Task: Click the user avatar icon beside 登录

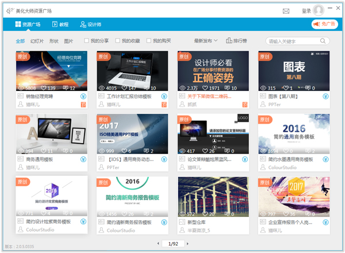Action: (x=319, y=10)
